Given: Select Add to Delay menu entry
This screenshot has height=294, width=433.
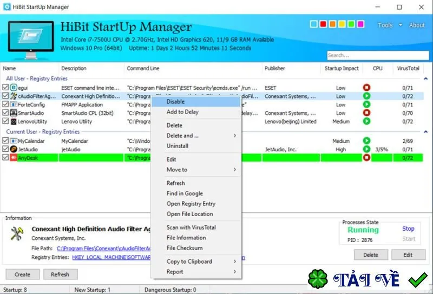Looking at the screenshot, I should (x=196, y=112).
